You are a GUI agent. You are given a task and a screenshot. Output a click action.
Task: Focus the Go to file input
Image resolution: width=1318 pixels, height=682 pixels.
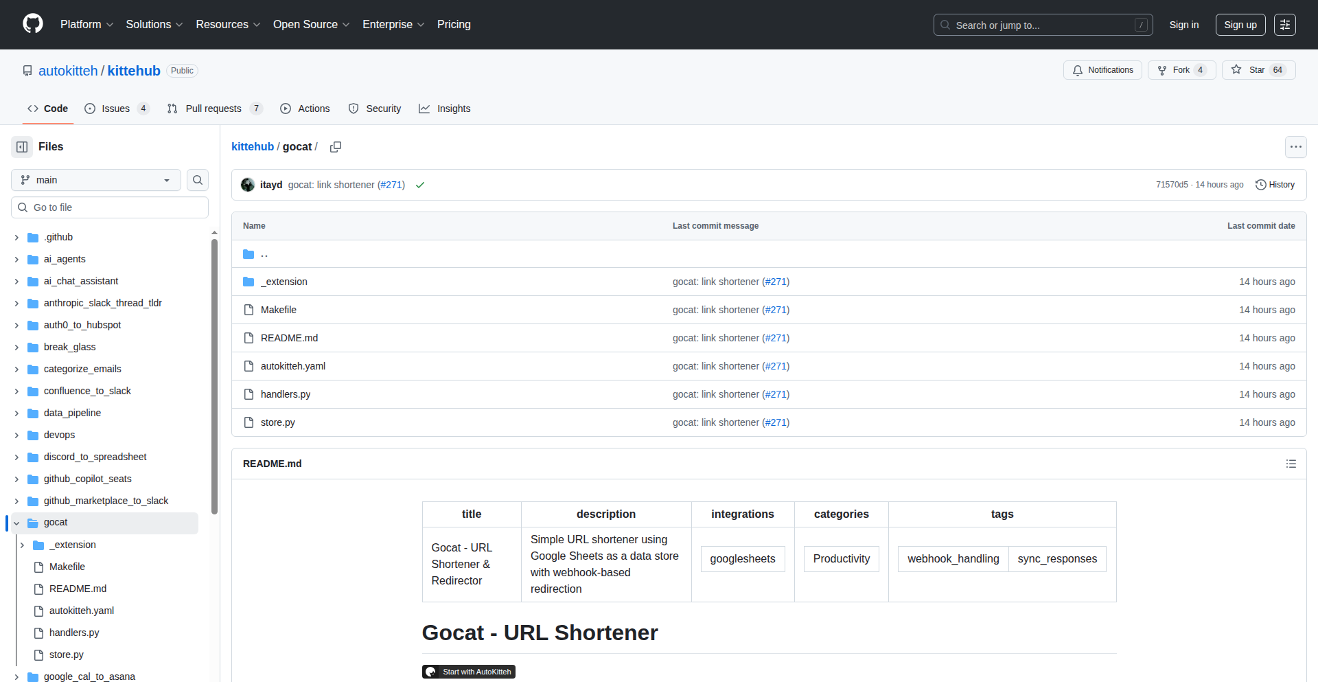point(117,207)
